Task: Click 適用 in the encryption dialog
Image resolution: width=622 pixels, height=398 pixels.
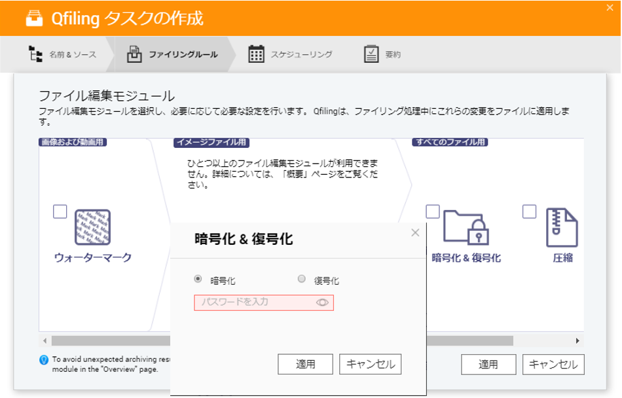Action: (305, 364)
